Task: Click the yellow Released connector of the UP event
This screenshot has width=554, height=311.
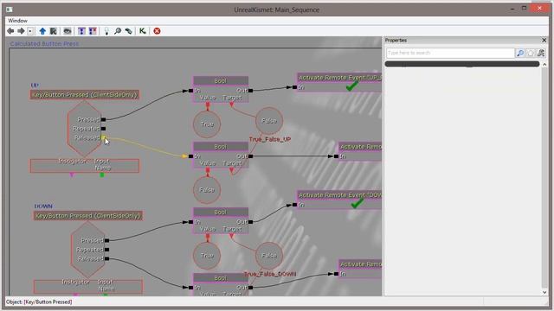Action: pyautogui.click(x=103, y=137)
